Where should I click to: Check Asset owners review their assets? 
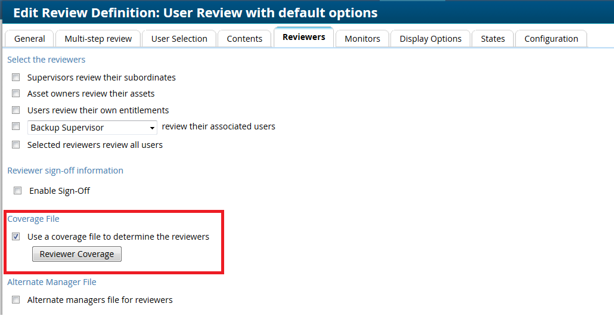tap(16, 94)
